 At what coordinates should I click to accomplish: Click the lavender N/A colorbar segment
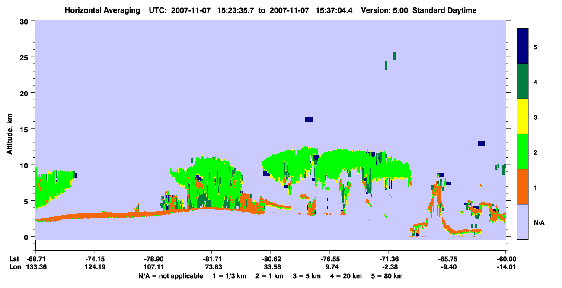523,222
